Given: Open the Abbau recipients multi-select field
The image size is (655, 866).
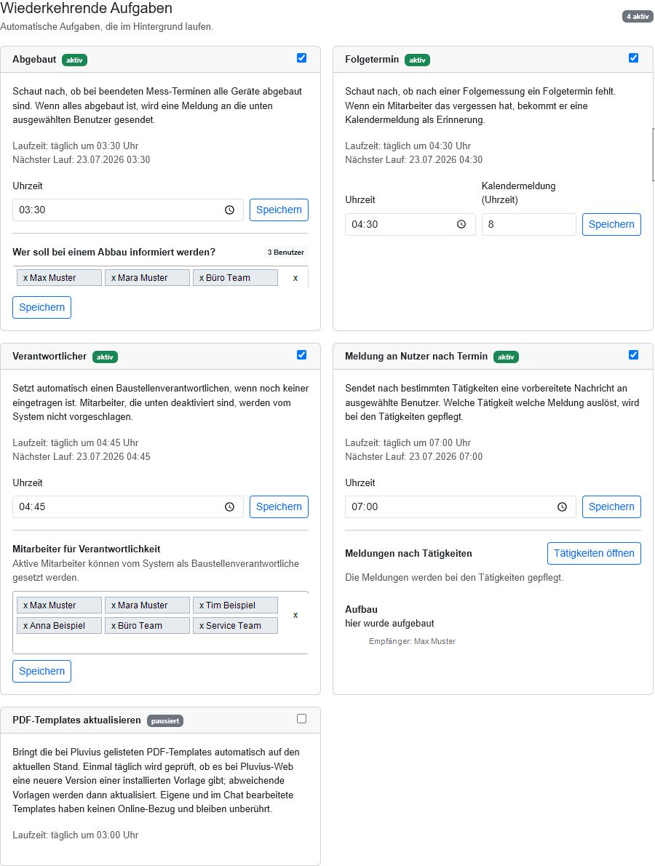Looking at the screenshot, I should [x=160, y=277].
